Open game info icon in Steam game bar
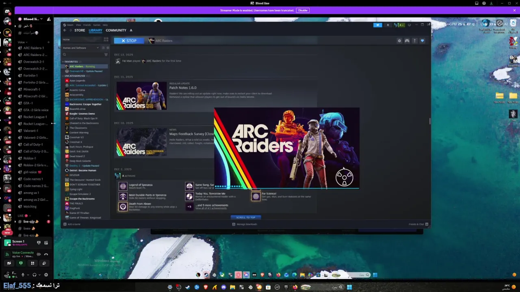This screenshot has height=292, width=520. (x=414, y=41)
